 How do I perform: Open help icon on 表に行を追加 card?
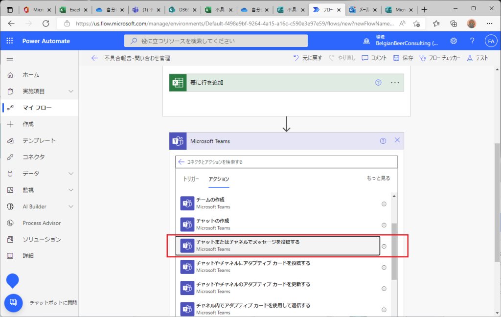tap(378, 83)
